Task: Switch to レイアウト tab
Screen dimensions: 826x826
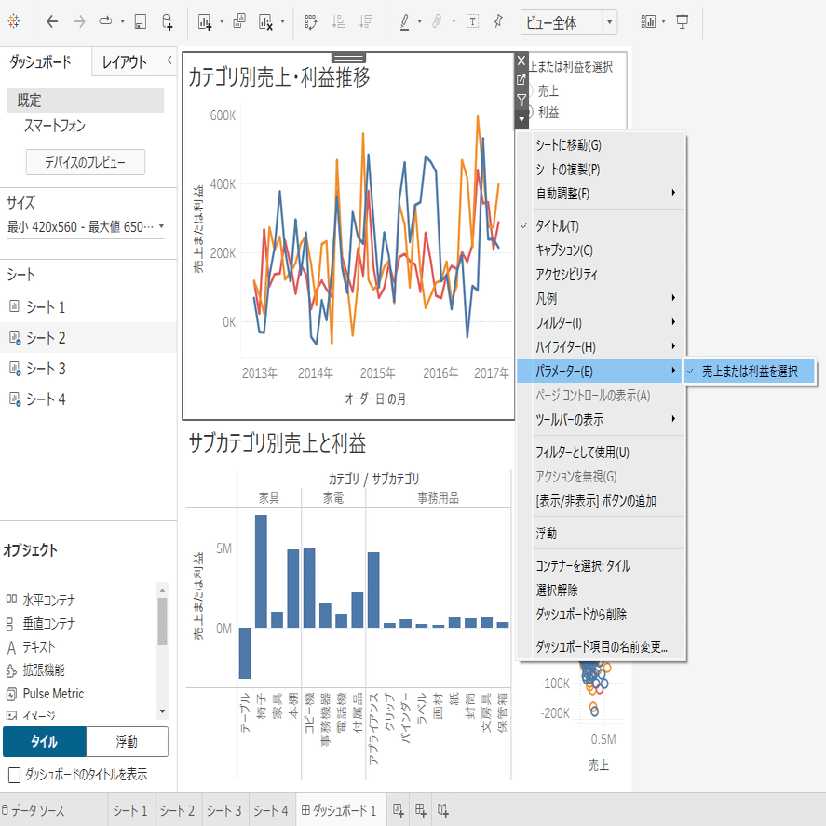Action: [125, 62]
